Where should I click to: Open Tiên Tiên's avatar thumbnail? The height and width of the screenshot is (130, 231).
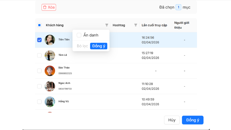point(50,40)
